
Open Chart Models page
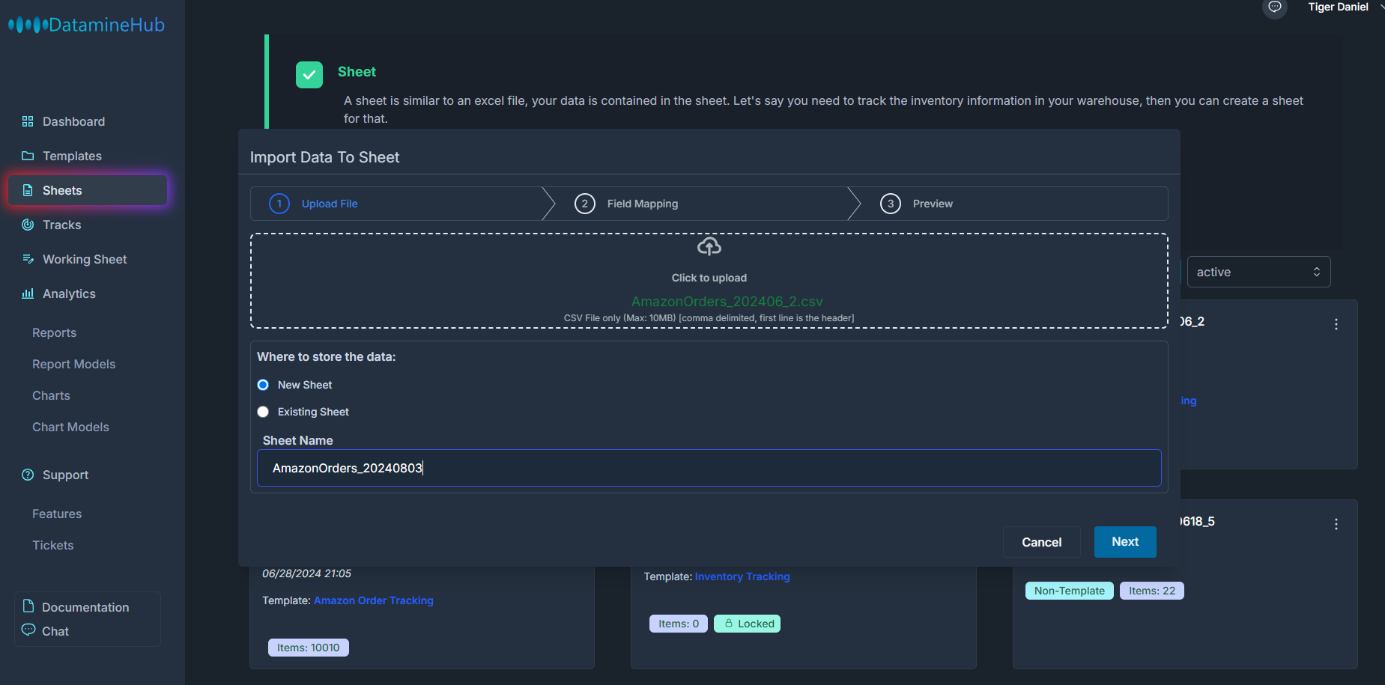click(x=70, y=427)
